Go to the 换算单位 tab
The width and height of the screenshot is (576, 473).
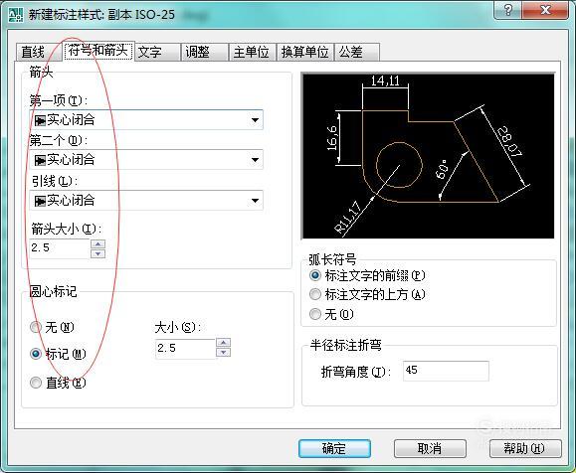click(305, 52)
